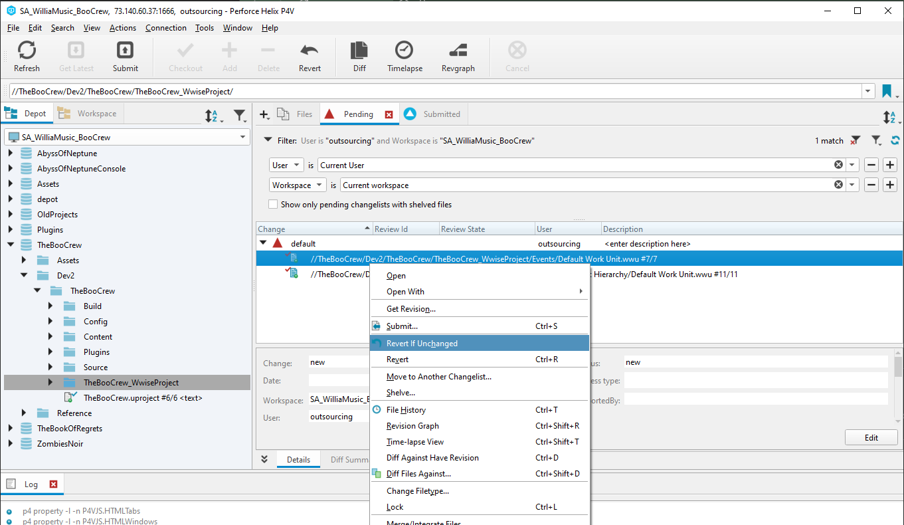The image size is (904, 525).
Task: Collapse the Dev2 folder in the tree
Action: pyautogui.click(x=25, y=275)
